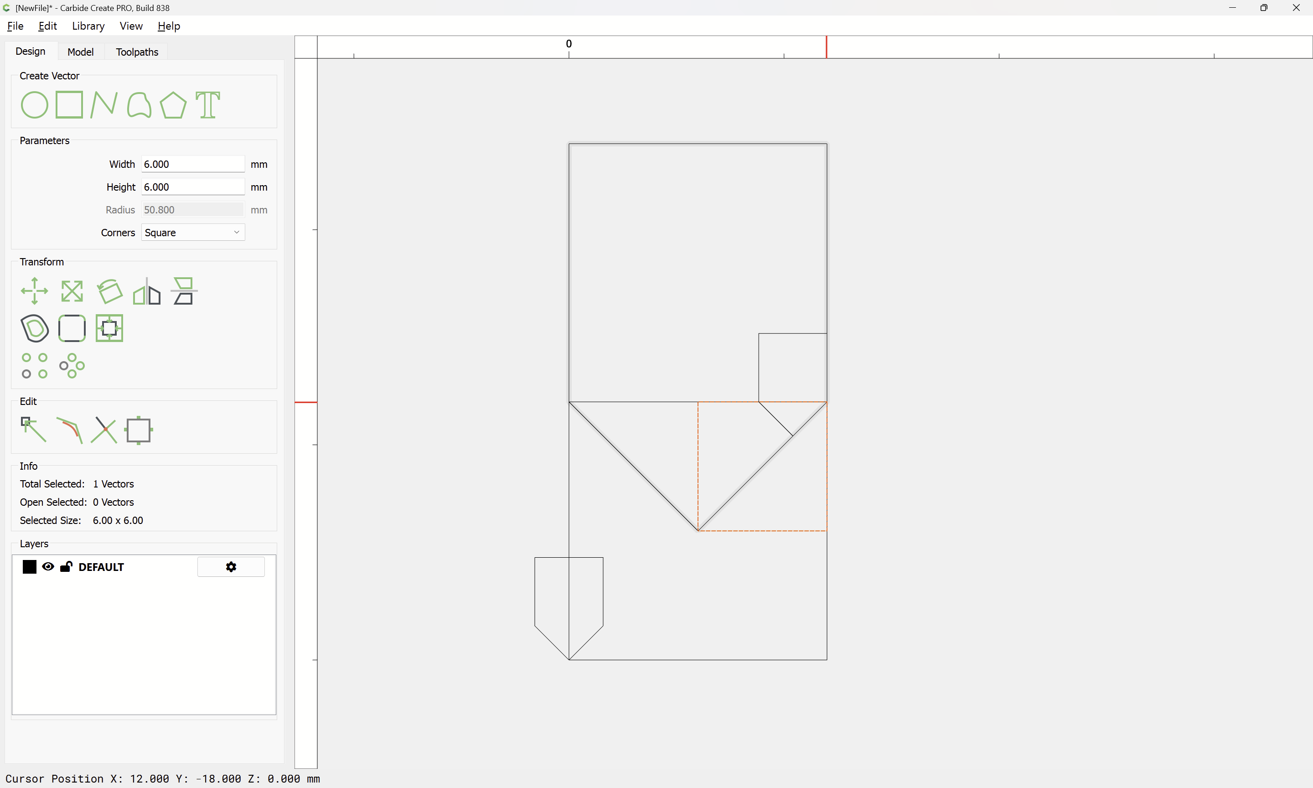Activate the Text creation tool

point(207,104)
